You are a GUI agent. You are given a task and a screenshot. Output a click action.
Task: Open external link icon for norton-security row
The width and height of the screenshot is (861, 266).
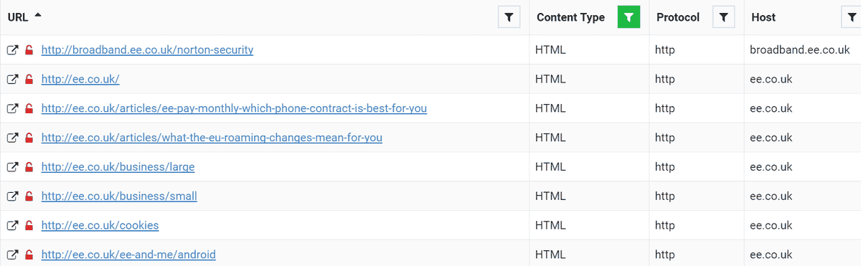tap(12, 50)
